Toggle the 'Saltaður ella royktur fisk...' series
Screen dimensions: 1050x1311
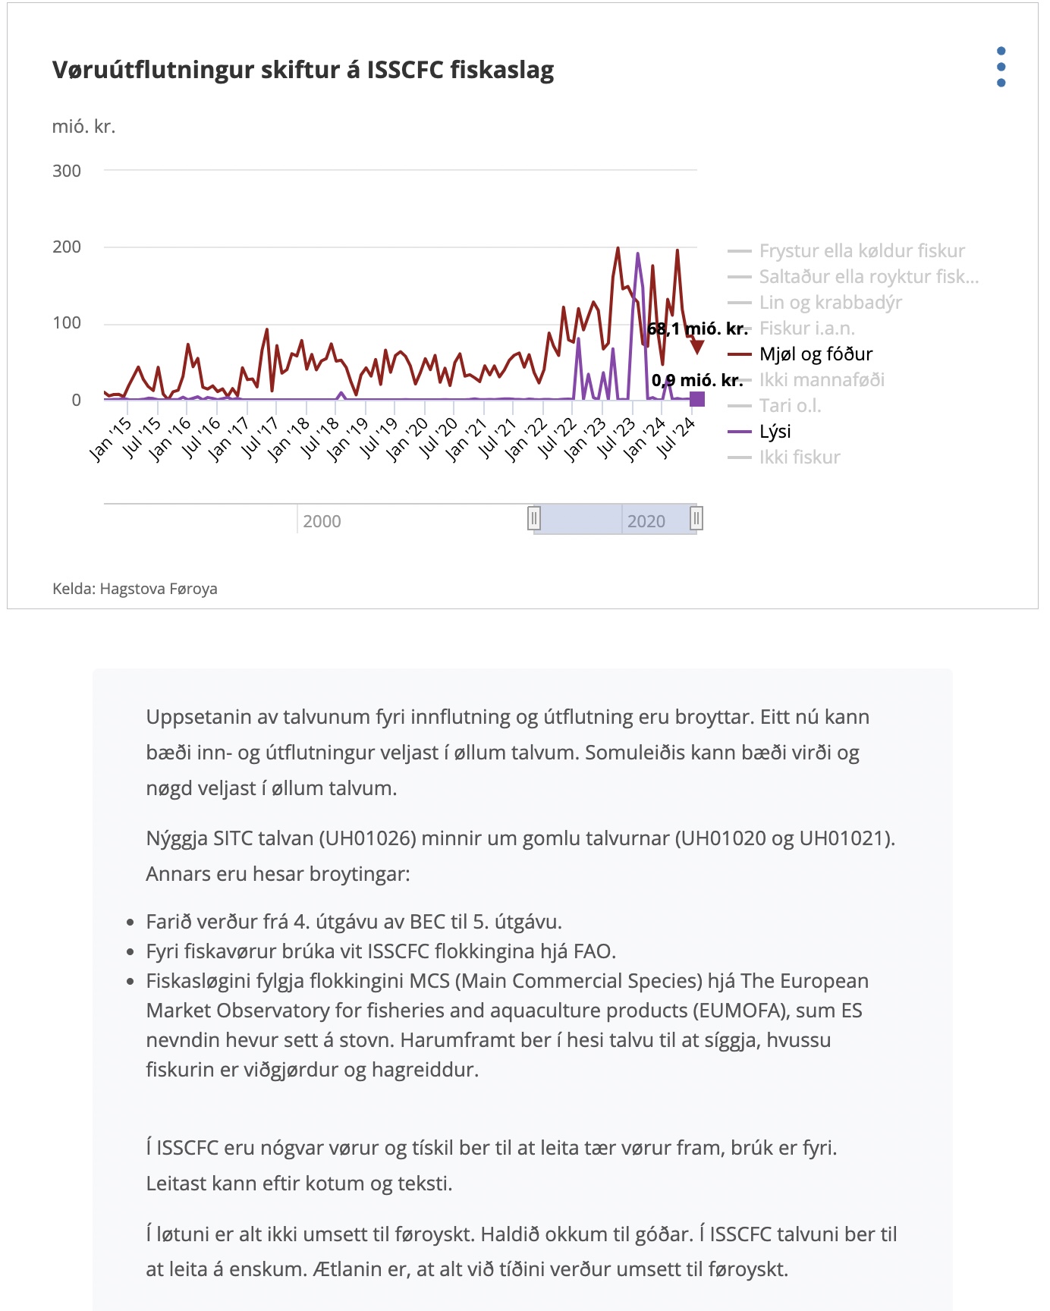[x=868, y=277]
